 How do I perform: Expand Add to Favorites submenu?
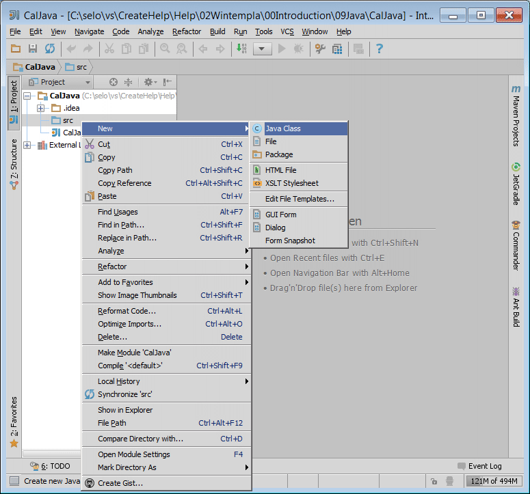(167, 282)
